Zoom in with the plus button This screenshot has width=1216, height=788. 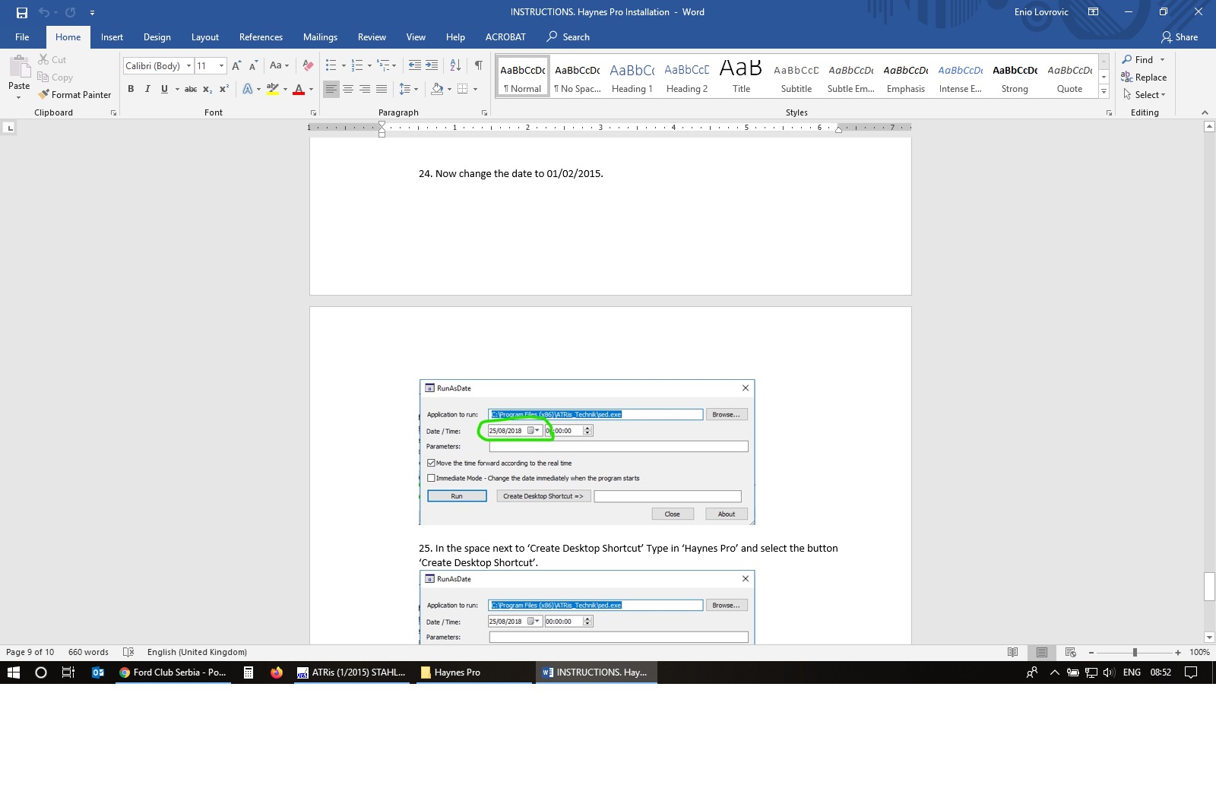(1178, 653)
